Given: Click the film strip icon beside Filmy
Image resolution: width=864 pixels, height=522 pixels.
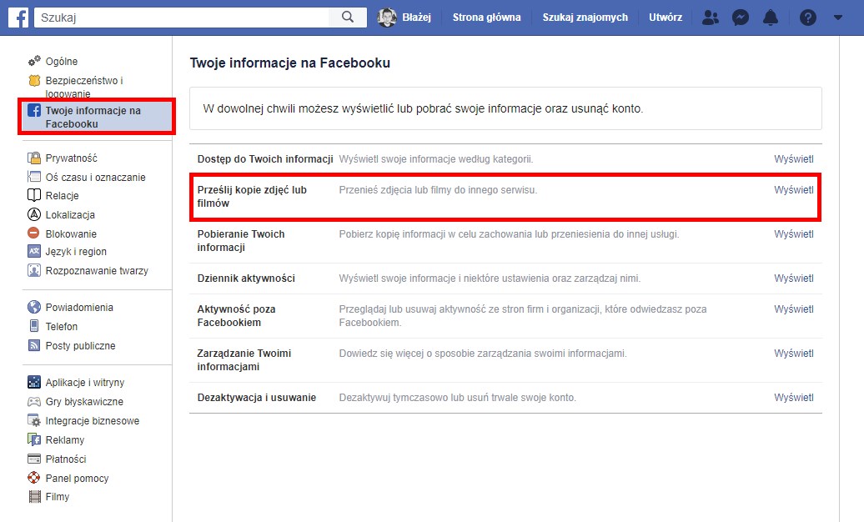Looking at the screenshot, I should (34, 497).
